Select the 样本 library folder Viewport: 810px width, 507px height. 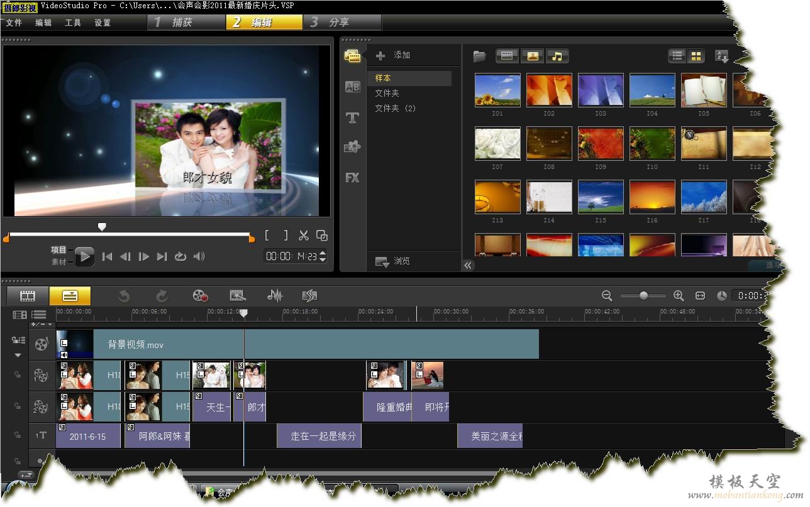(x=411, y=79)
